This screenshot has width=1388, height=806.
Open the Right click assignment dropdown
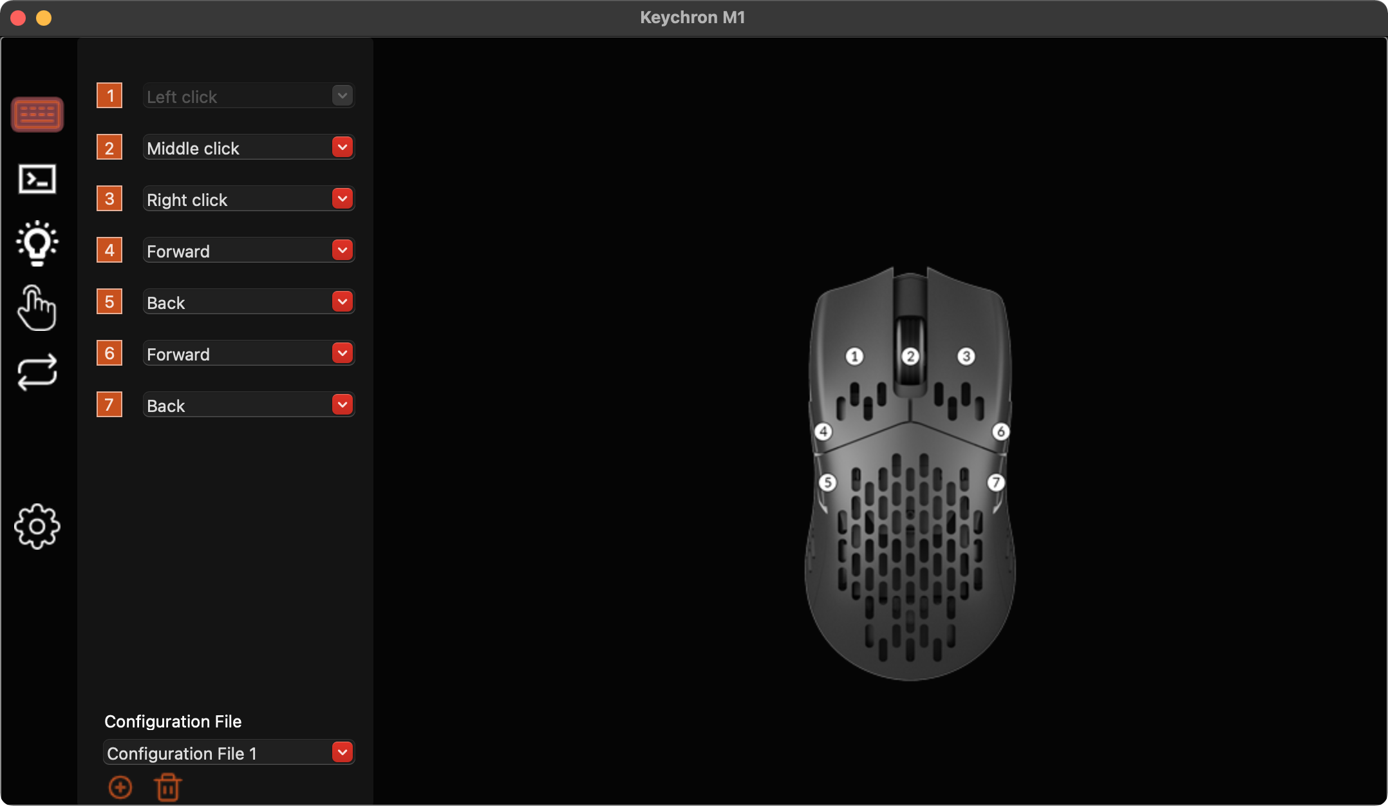pos(249,198)
